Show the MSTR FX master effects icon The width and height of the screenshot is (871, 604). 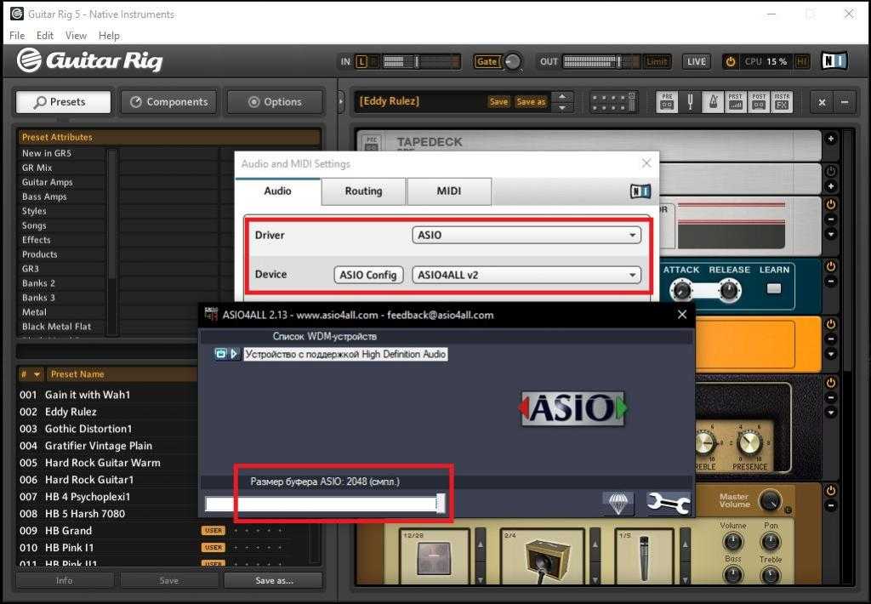tap(782, 102)
